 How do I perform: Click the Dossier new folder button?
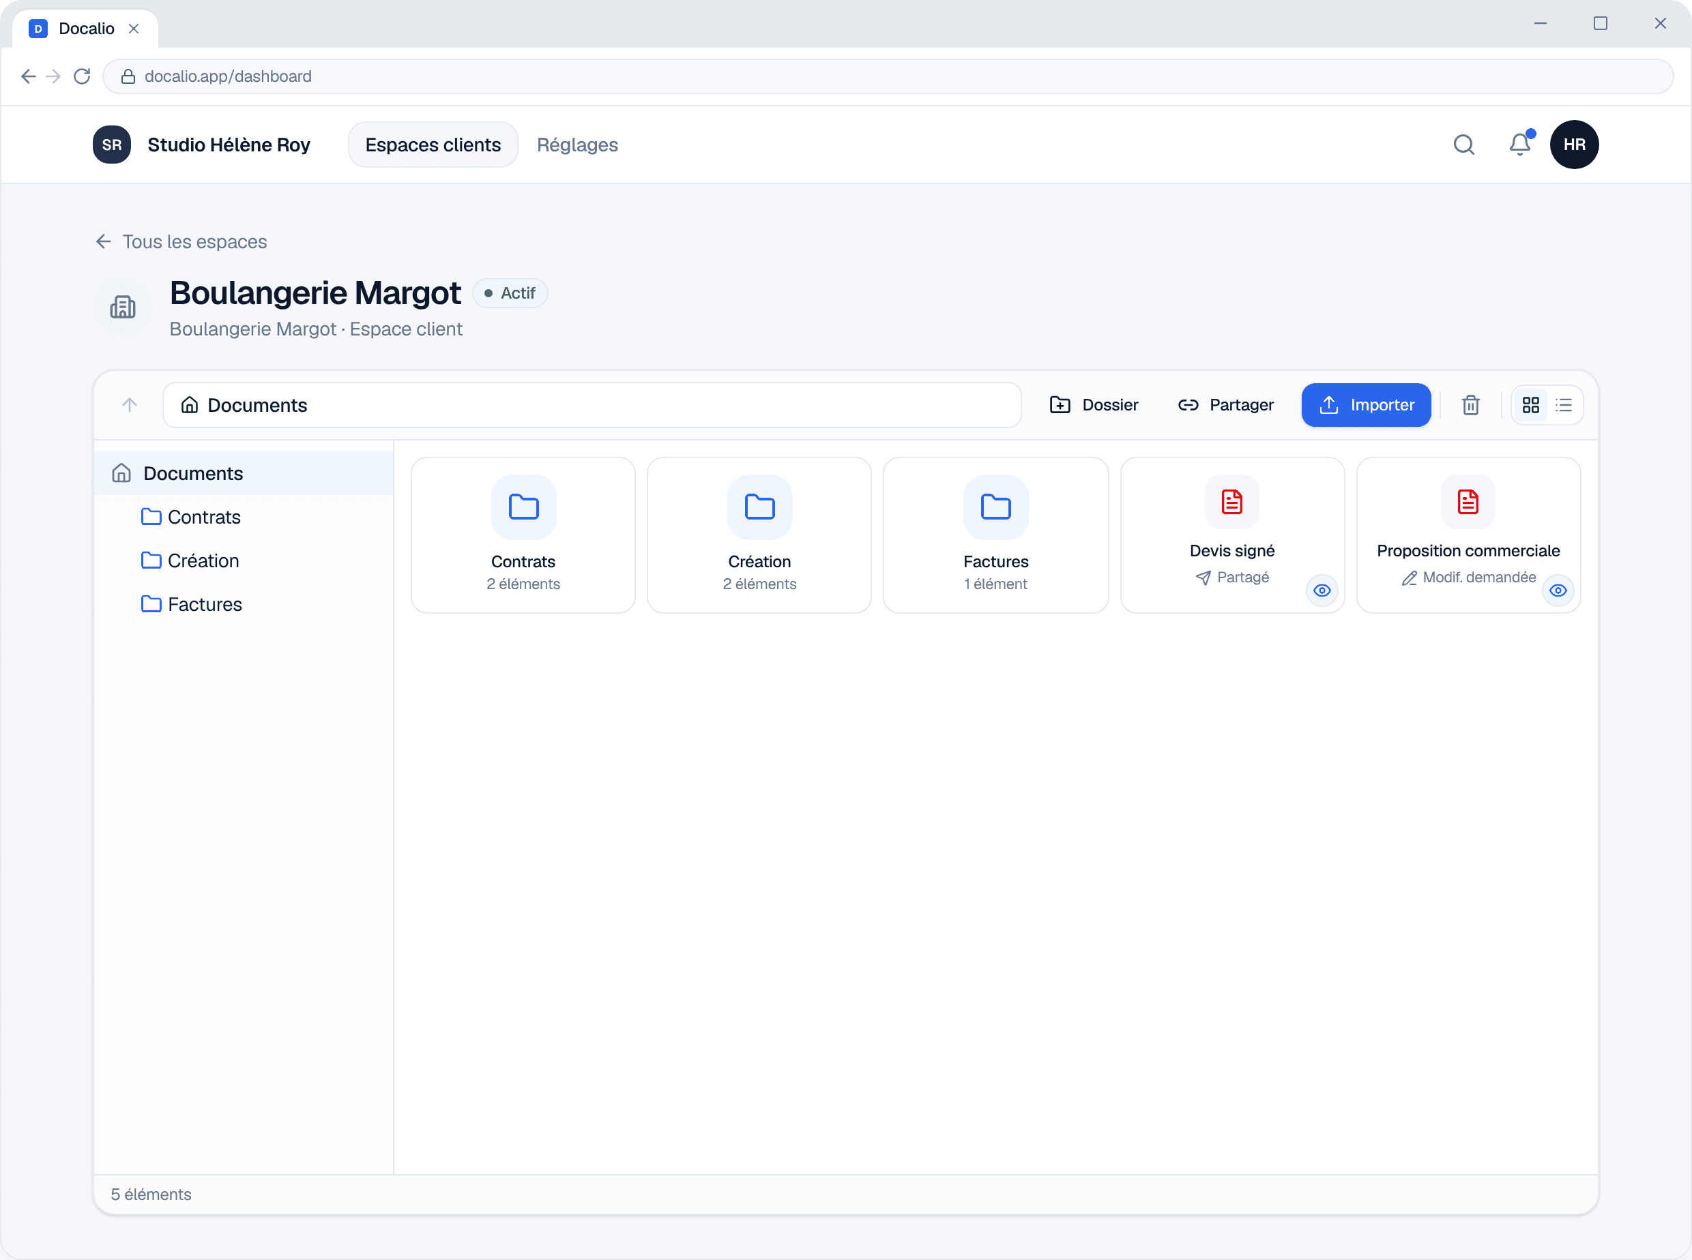tap(1094, 405)
